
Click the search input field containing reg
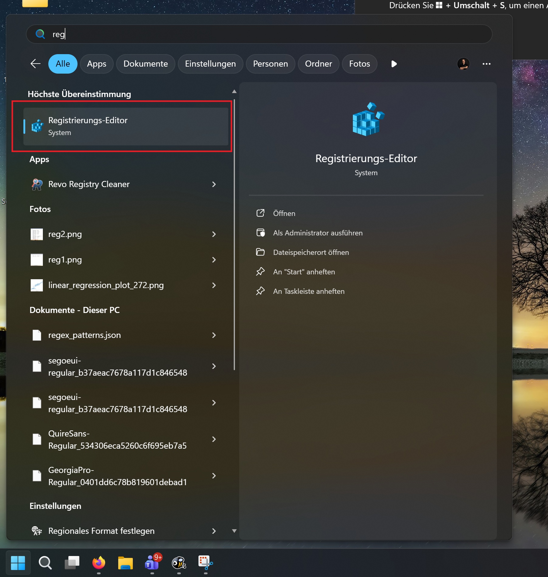point(259,34)
